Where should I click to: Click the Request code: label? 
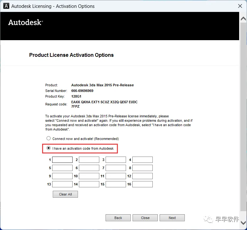(x=56, y=104)
